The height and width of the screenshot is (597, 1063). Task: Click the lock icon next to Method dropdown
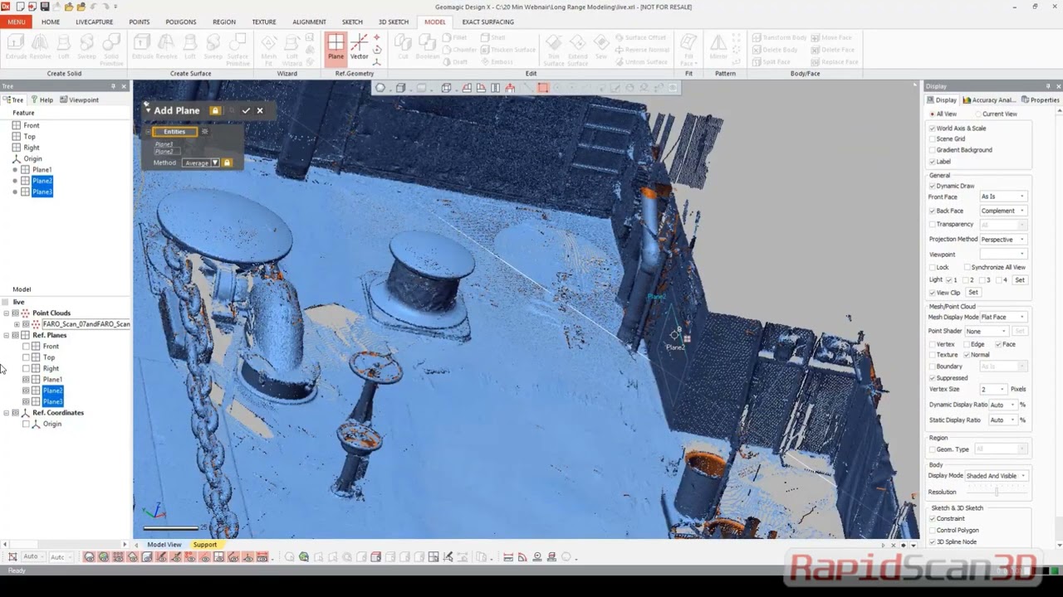point(227,163)
